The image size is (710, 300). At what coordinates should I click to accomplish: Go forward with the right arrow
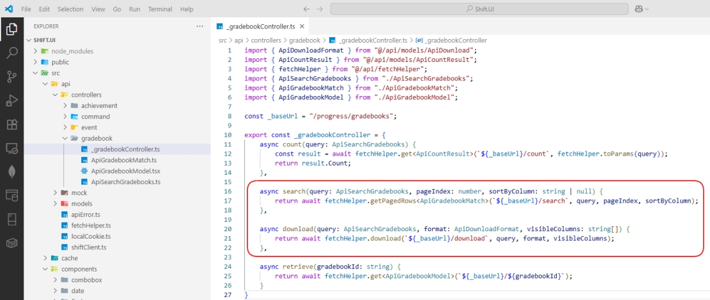click(320, 9)
